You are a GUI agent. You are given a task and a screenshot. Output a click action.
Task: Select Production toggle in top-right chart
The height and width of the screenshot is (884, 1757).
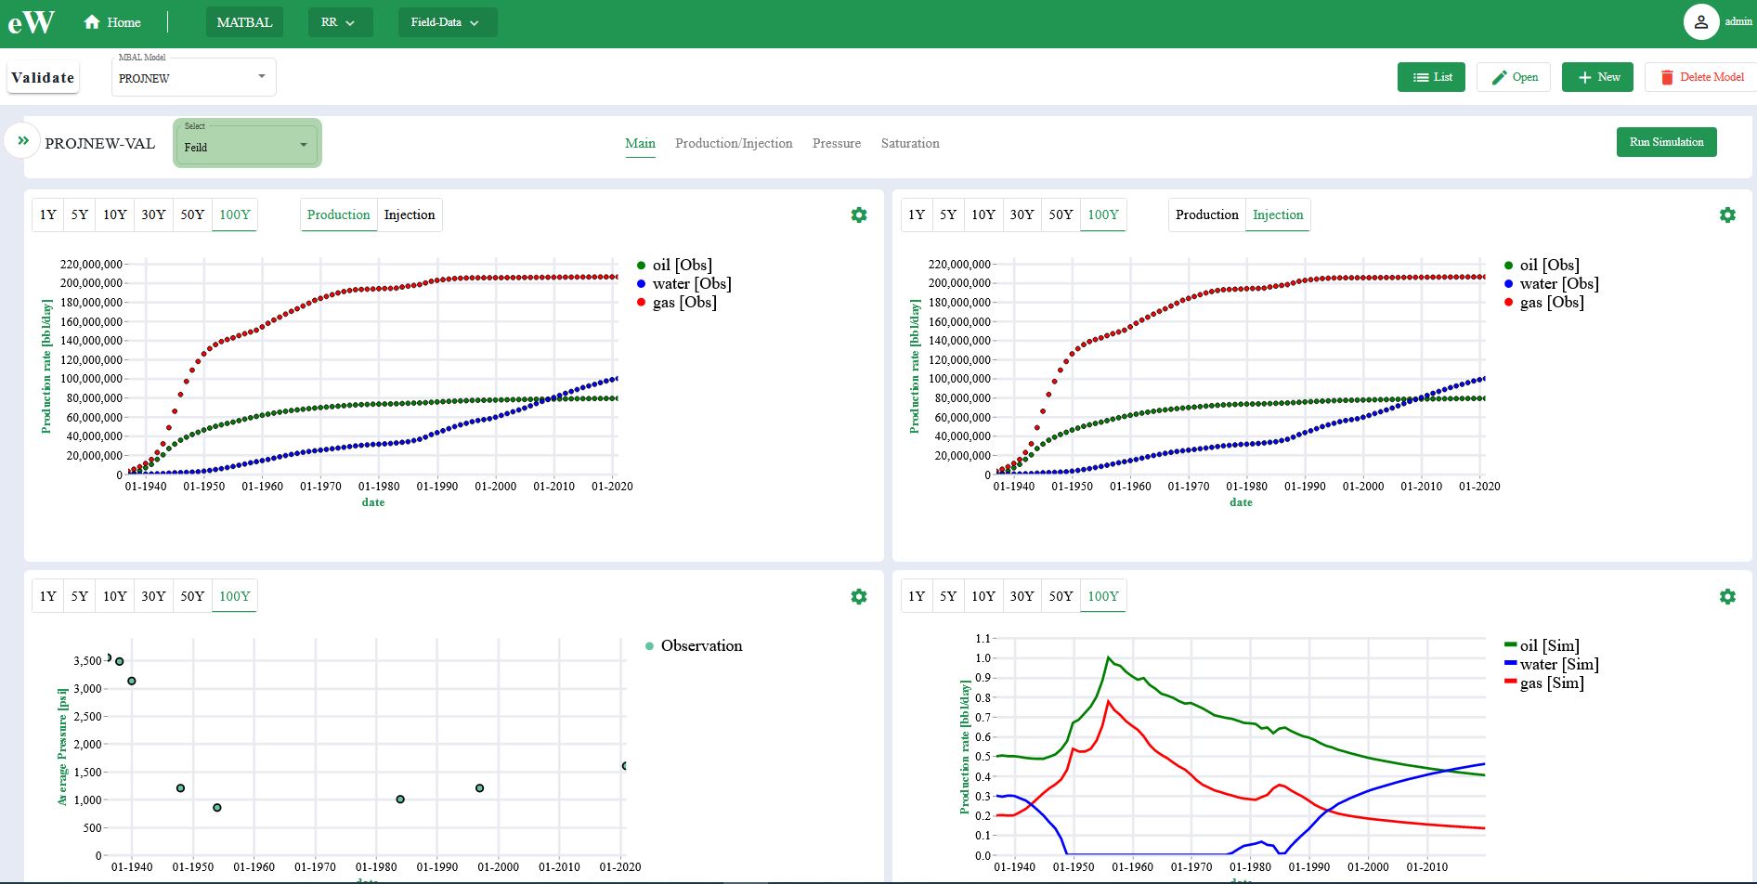tap(1206, 214)
